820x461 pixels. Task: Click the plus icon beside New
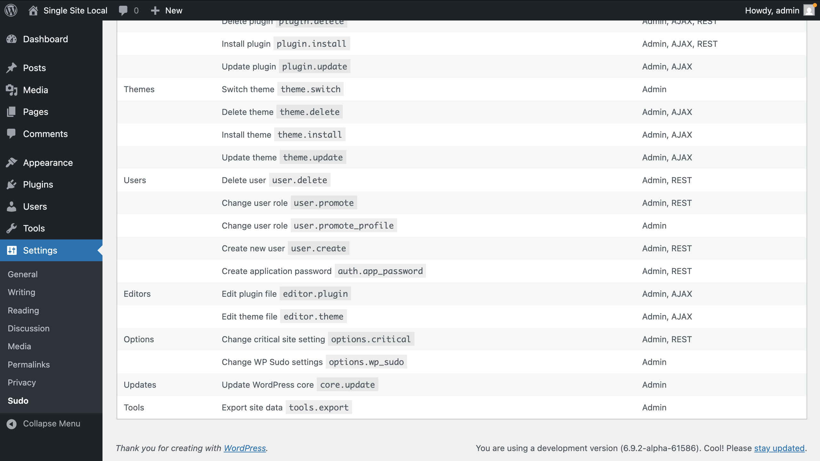pyautogui.click(x=155, y=11)
